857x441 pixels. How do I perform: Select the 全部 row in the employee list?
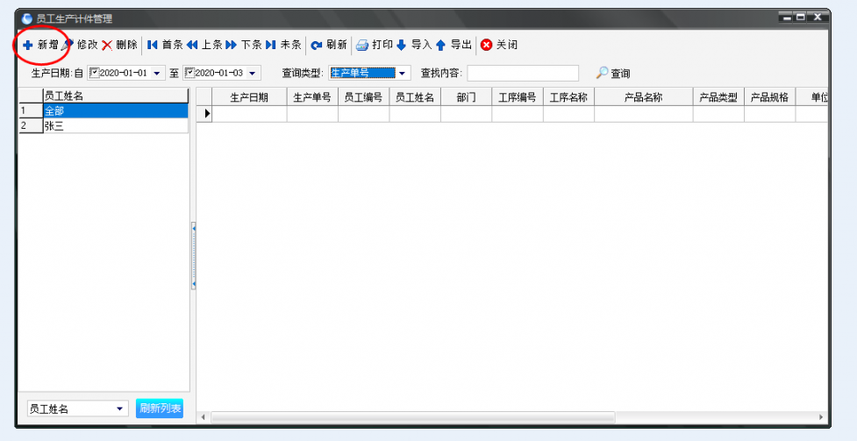pyautogui.click(x=115, y=111)
